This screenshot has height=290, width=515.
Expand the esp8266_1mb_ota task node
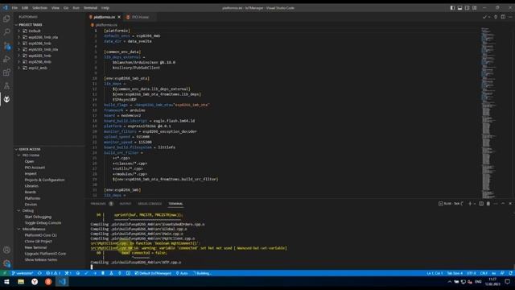[19, 37]
